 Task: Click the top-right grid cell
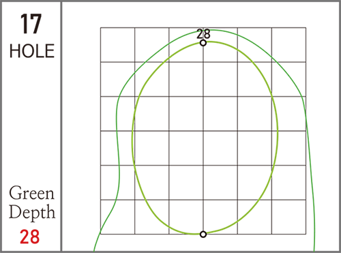(x=288, y=45)
